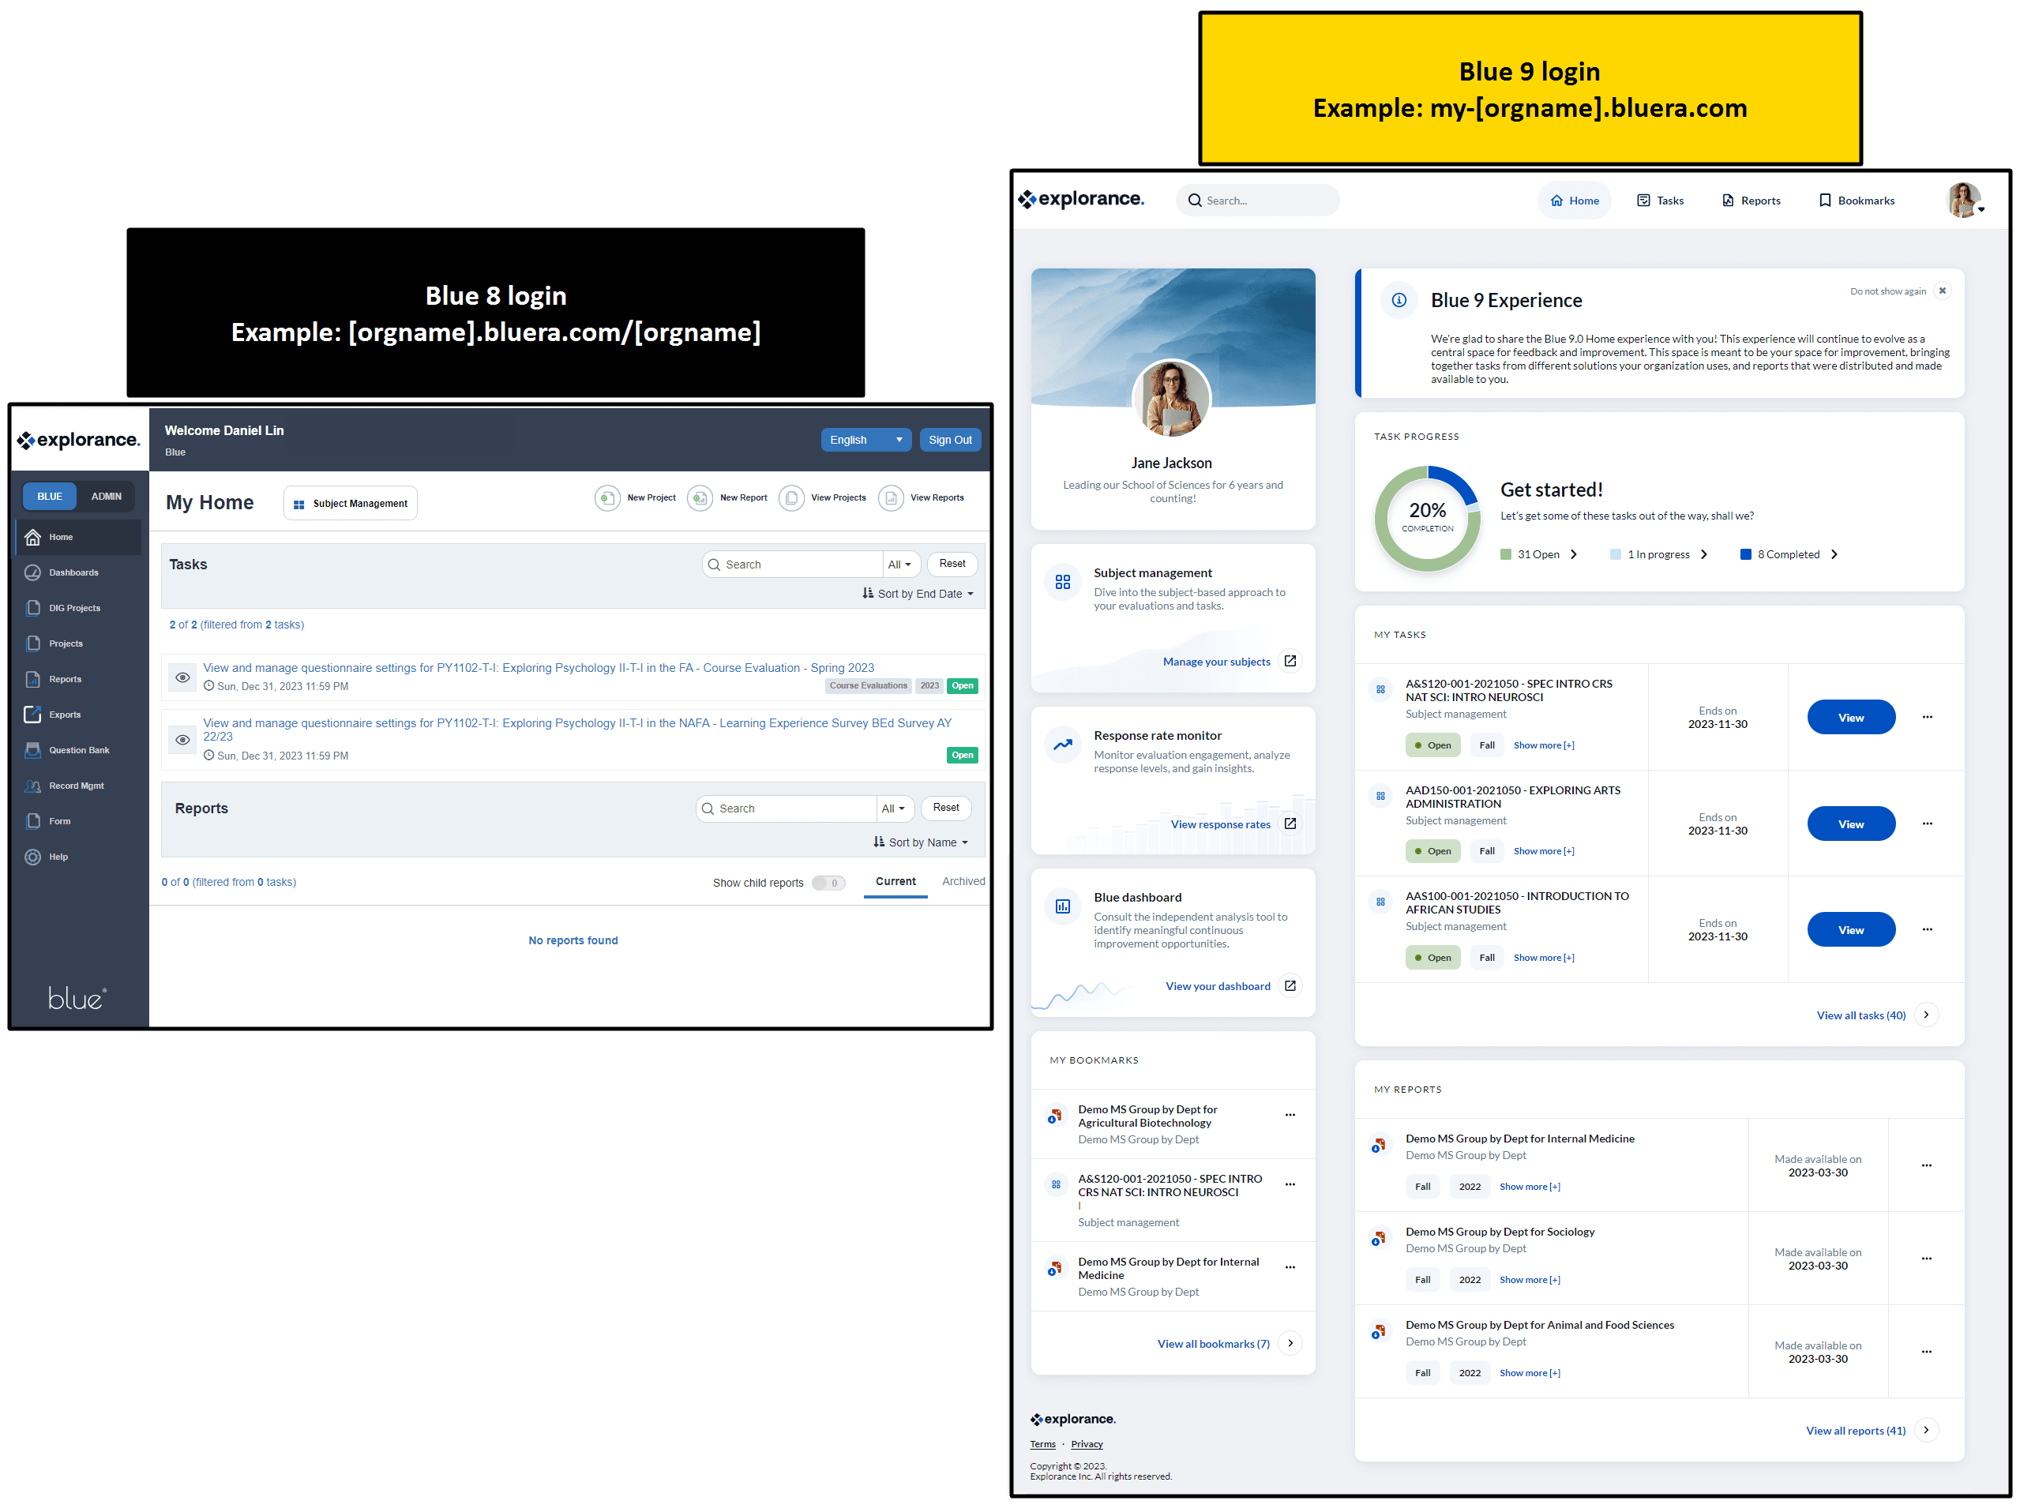2020x1512 pixels.
Task: Expand the 8 Completed chevron
Action: click(1834, 555)
